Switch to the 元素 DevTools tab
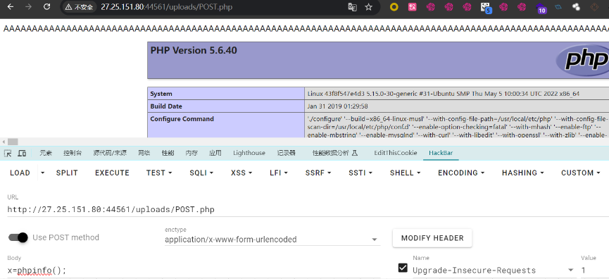Image resolution: width=609 pixels, height=279 pixels. (x=46, y=153)
